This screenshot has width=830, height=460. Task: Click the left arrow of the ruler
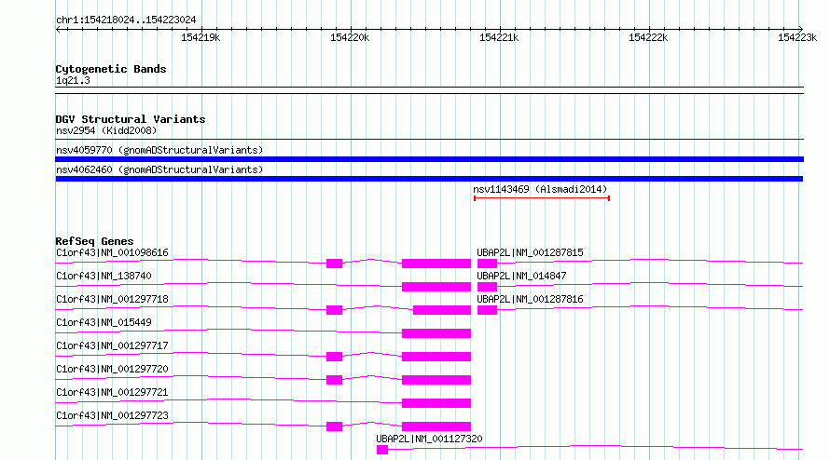(x=59, y=29)
